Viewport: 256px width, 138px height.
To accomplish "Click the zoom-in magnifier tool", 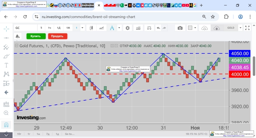I will click(x=6, y=113).
